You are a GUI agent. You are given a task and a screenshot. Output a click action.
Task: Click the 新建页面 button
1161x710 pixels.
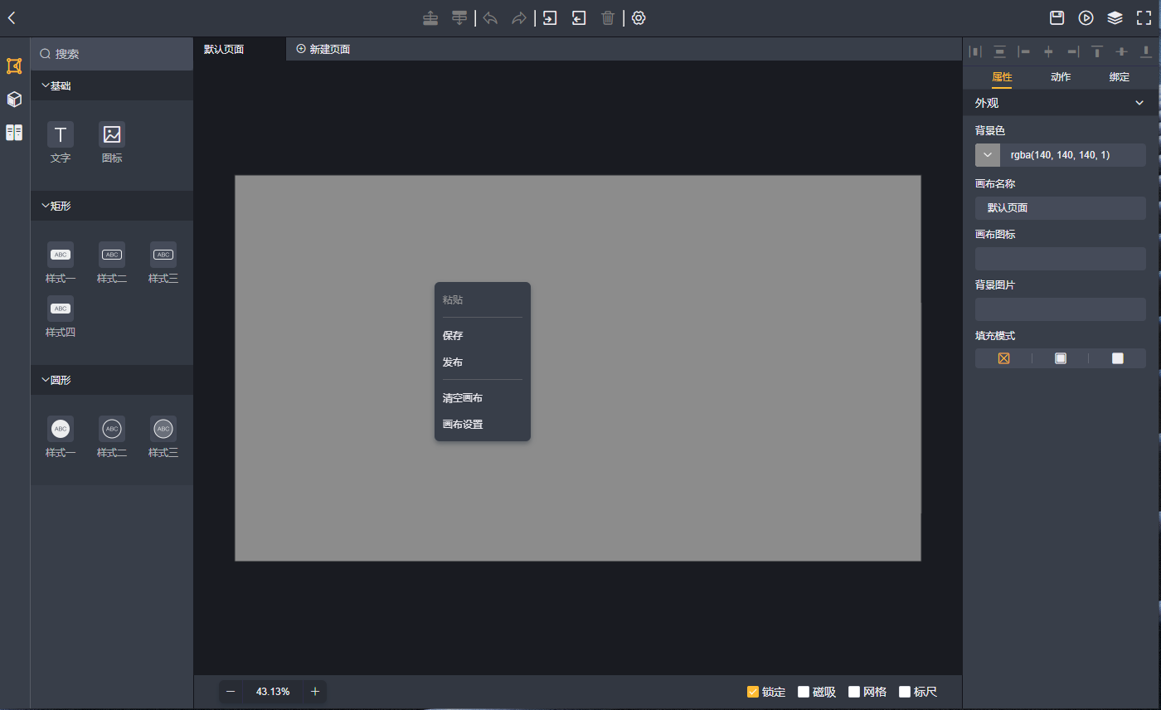pos(323,49)
